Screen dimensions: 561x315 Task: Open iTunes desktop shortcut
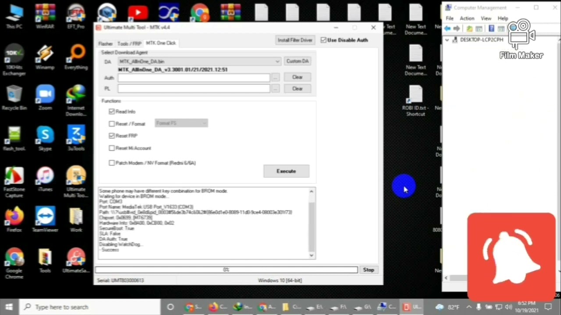(x=45, y=179)
